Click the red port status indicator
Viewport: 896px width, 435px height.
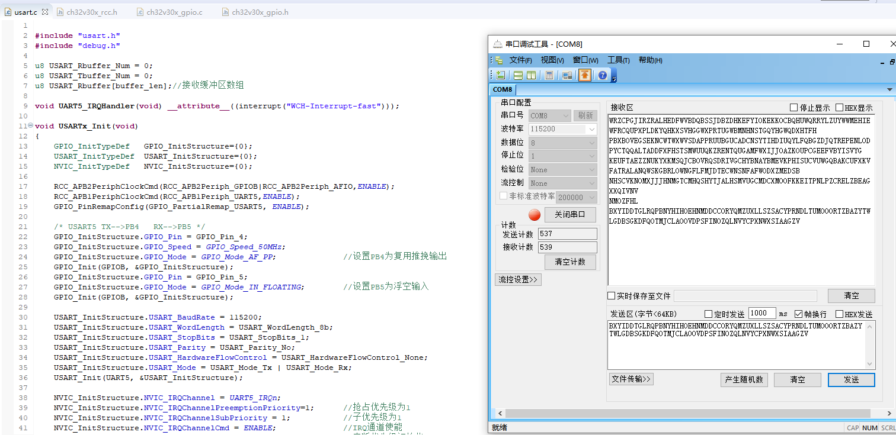tap(535, 214)
